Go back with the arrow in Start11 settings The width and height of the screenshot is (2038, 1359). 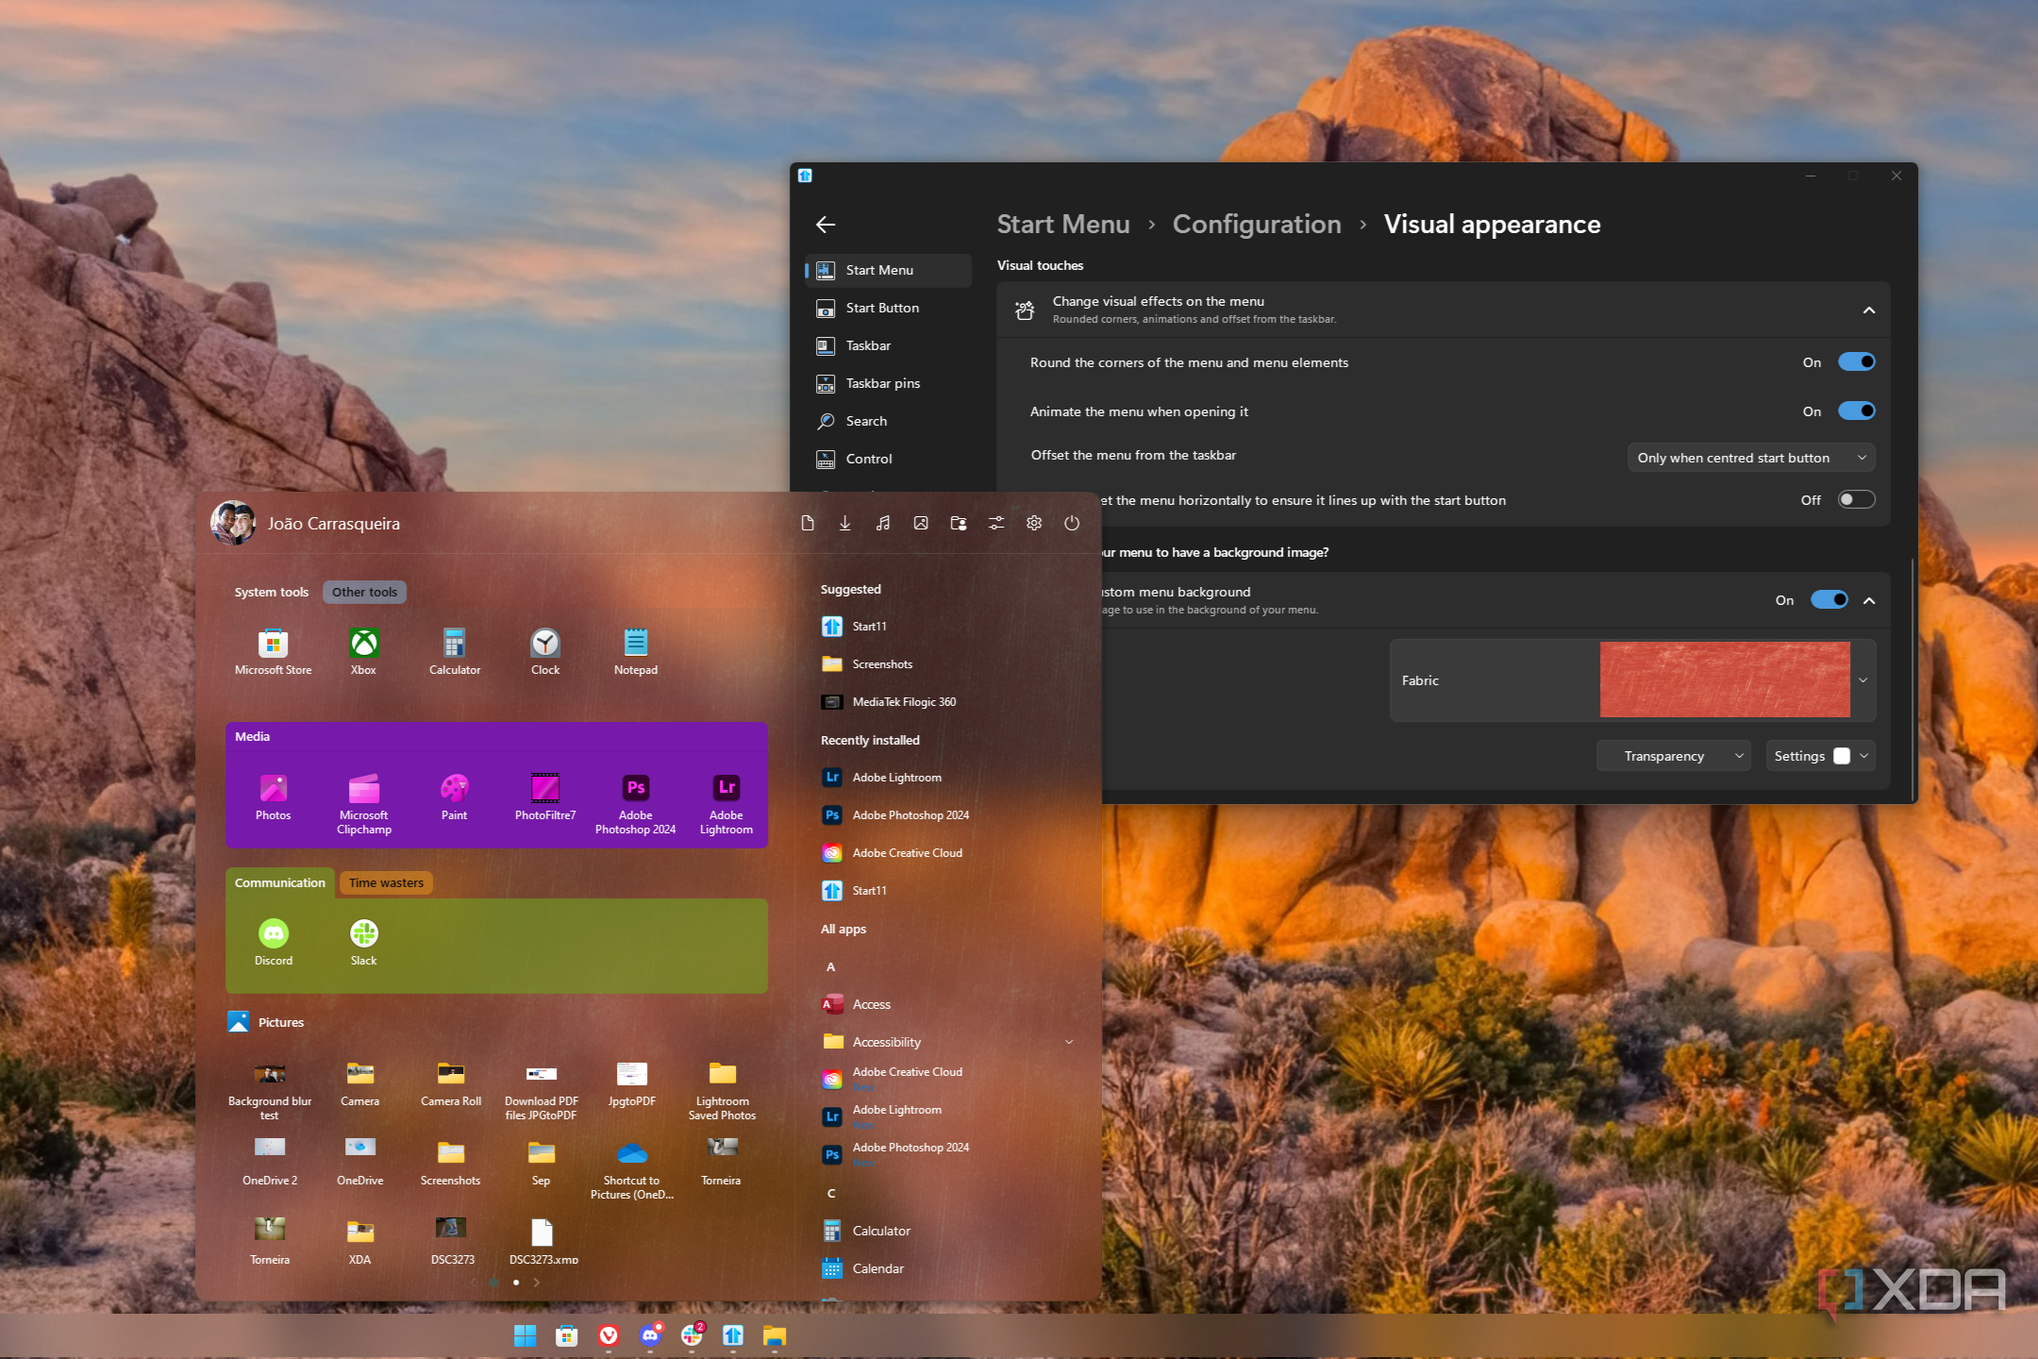[x=826, y=224]
